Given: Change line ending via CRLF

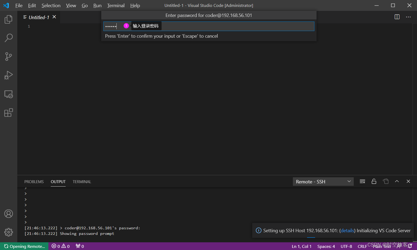Looking at the screenshot, I should [x=362, y=246].
